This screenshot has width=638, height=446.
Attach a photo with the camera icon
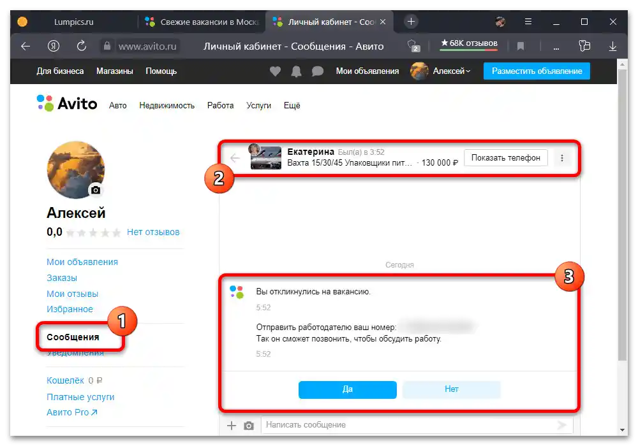click(x=249, y=426)
